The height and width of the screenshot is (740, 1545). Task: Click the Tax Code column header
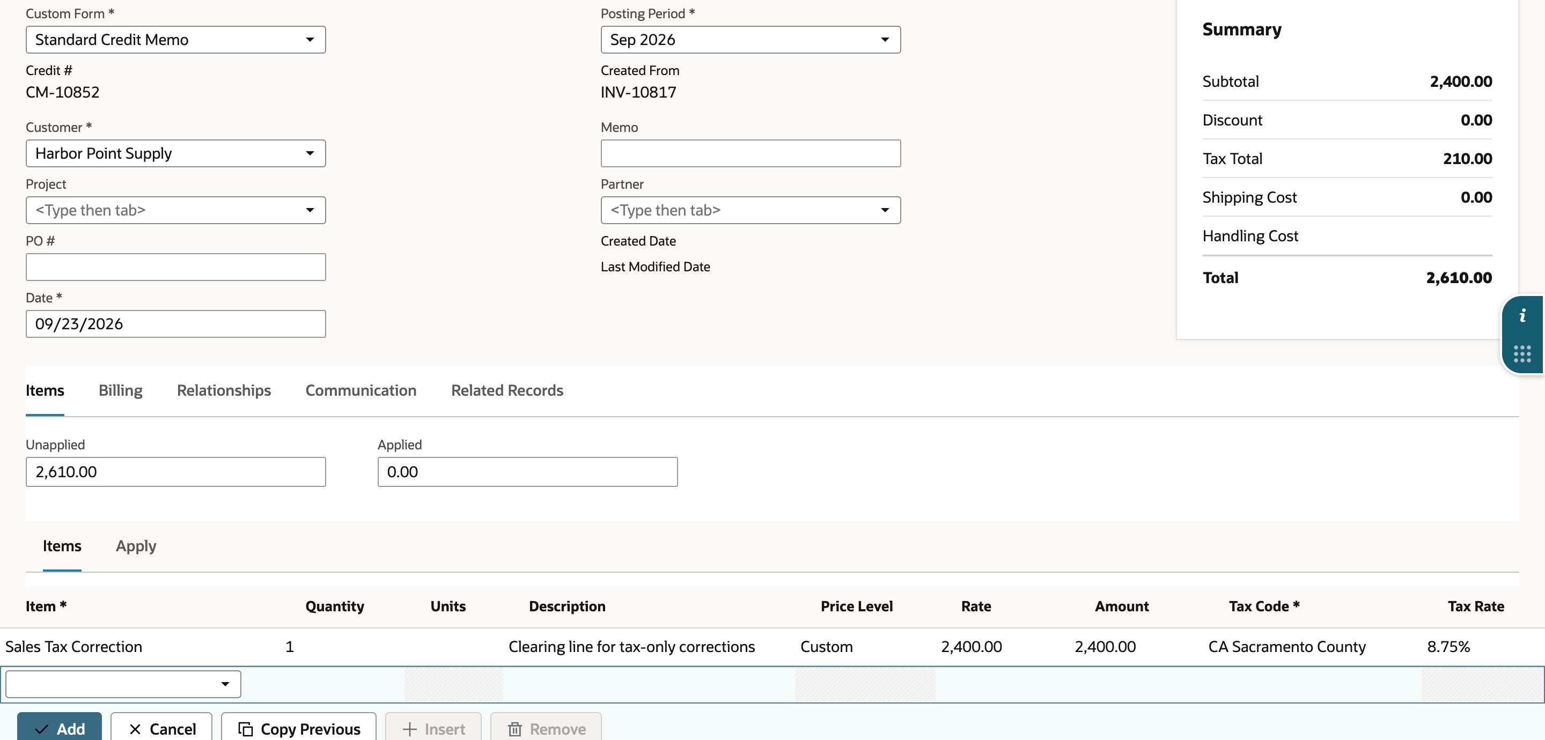tap(1264, 606)
